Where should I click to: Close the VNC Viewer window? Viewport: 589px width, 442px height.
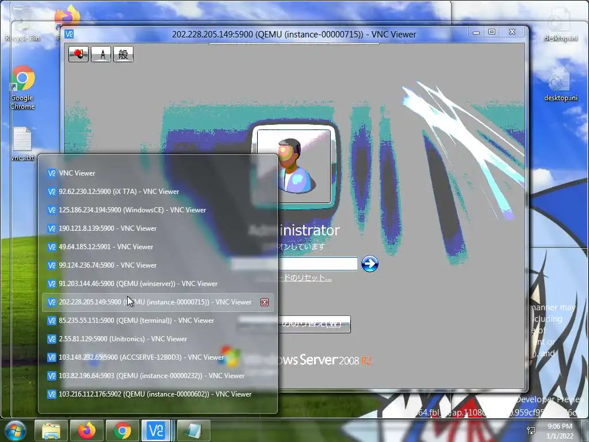tap(512, 32)
